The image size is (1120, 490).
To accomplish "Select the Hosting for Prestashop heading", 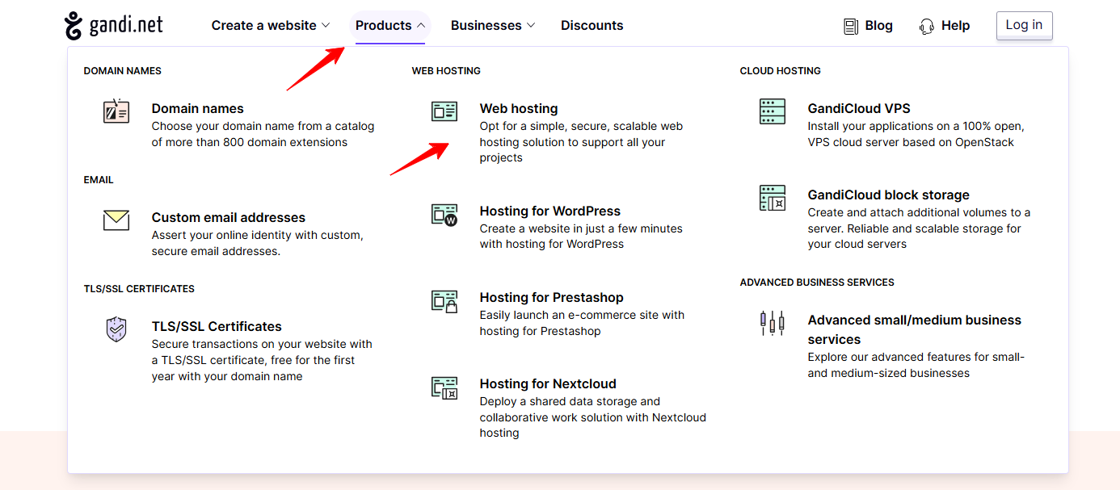I will tap(552, 298).
